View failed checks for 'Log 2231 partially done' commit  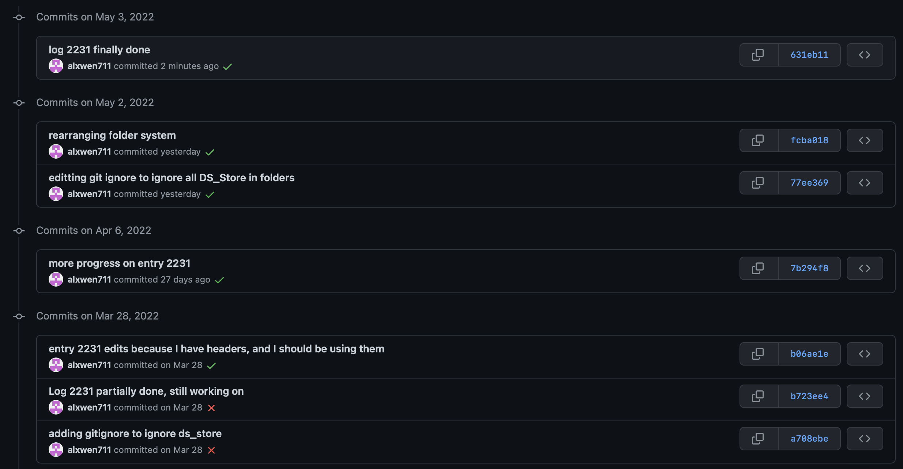click(211, 408)
